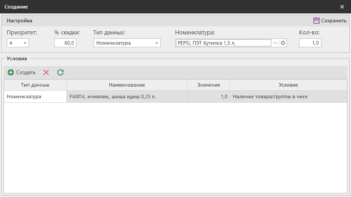Close the Создание dialog window
351x197 pixels.
(342, 7)
